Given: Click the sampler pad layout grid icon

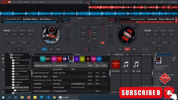Looking at the screenshot, I should click(149, 54).
